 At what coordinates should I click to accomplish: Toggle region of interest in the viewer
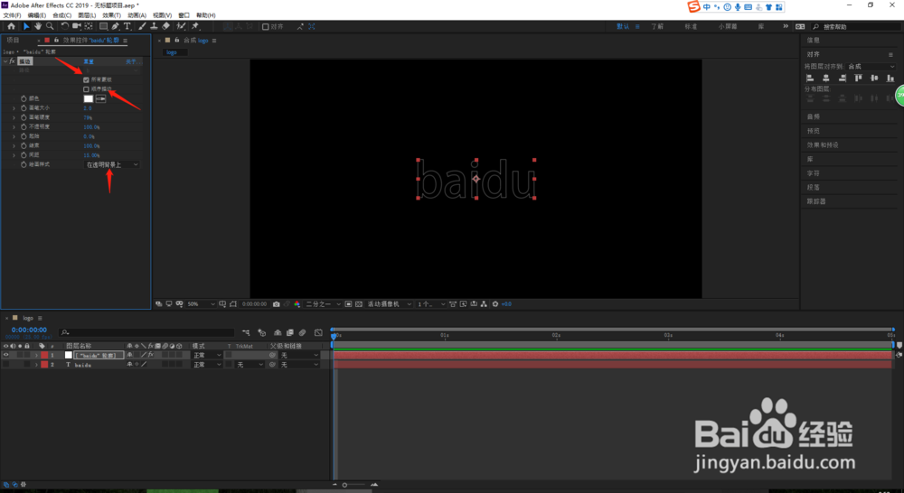pos(348,304)
